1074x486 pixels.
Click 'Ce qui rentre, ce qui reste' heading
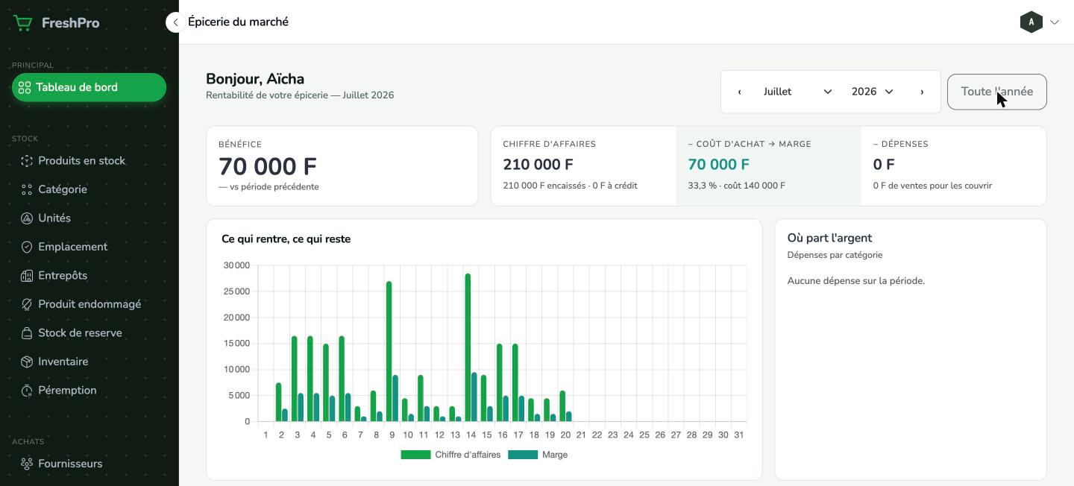tap(286, 239)
